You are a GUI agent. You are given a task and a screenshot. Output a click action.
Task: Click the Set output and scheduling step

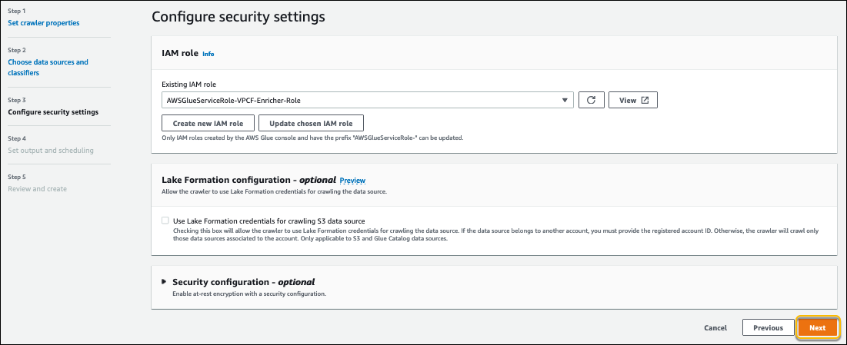[51, 150]
